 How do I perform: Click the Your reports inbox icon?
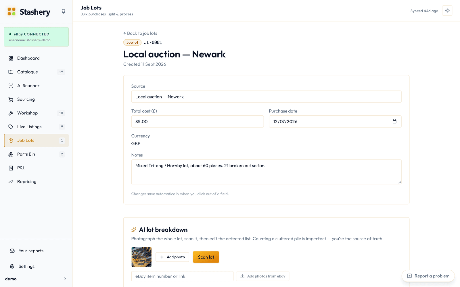point(12,251)
